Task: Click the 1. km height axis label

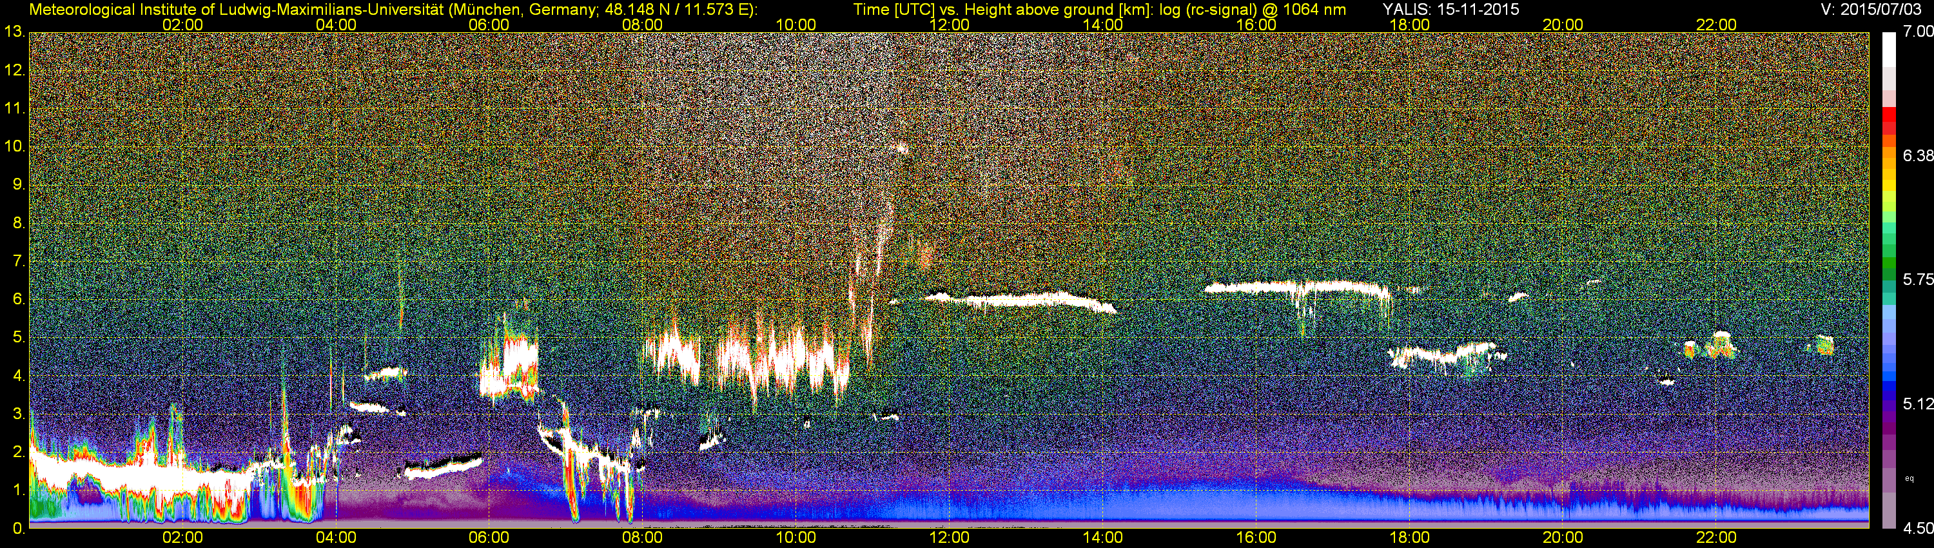Action: click(19, 490)
